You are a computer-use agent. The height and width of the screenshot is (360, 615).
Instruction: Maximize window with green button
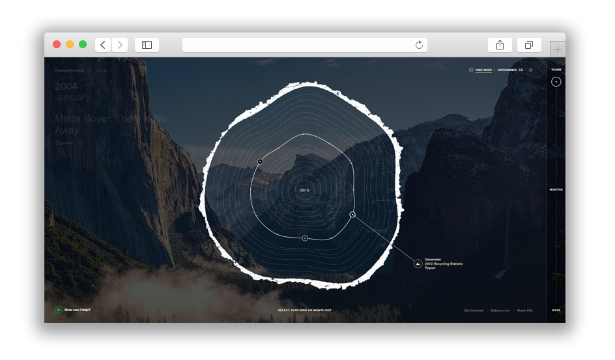pyautogui.click(x=83, y=44)
